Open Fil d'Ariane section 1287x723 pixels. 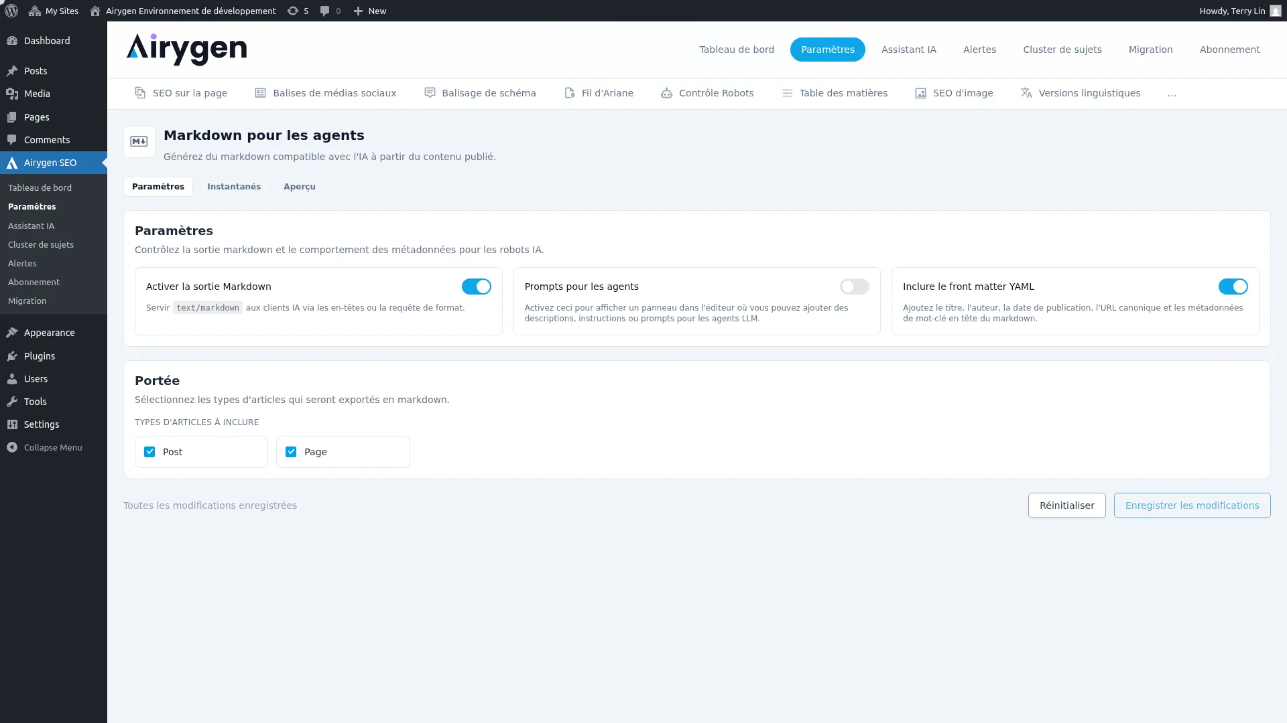599,93
